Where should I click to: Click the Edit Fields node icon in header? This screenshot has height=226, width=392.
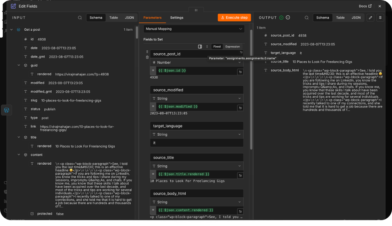[x=13, y=6]
